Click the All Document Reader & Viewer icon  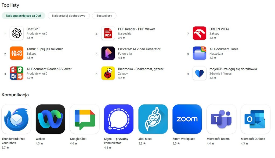[17, 73]
